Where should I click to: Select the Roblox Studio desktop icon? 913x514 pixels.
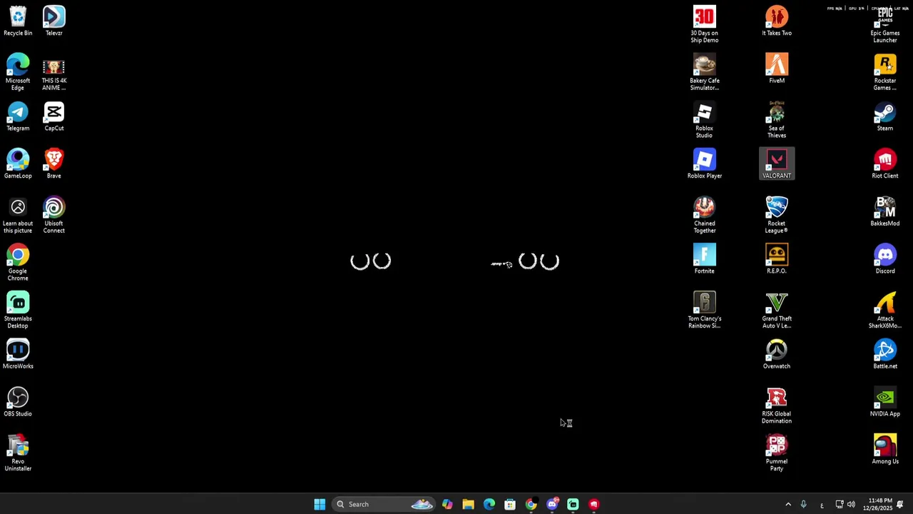click(x=704, y=120)
